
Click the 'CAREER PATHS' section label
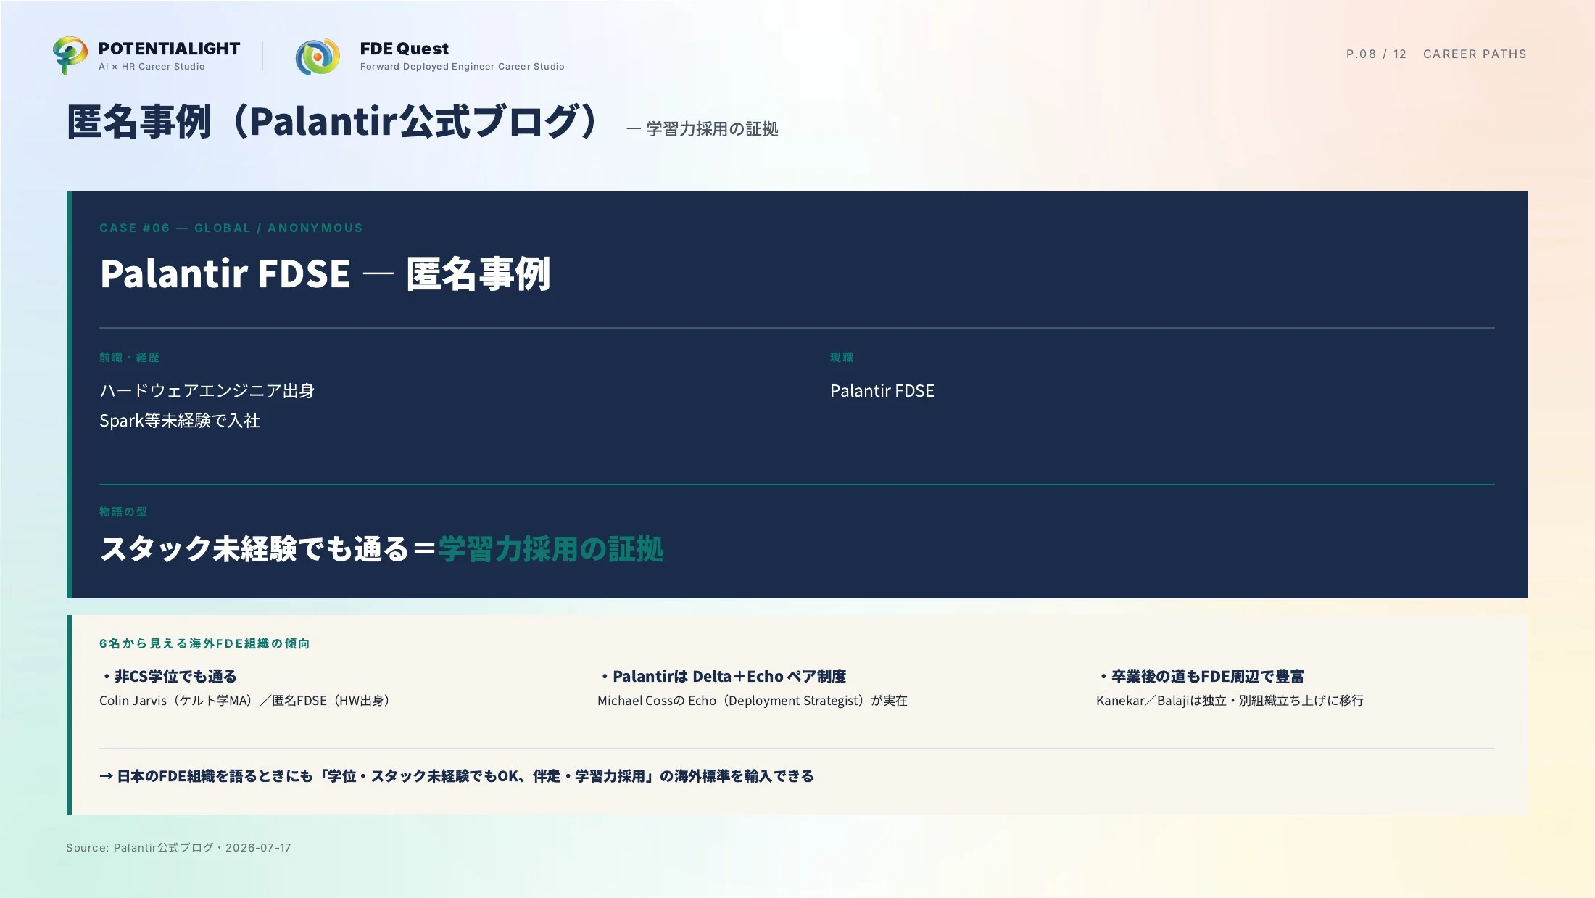tap(1475, 54)
